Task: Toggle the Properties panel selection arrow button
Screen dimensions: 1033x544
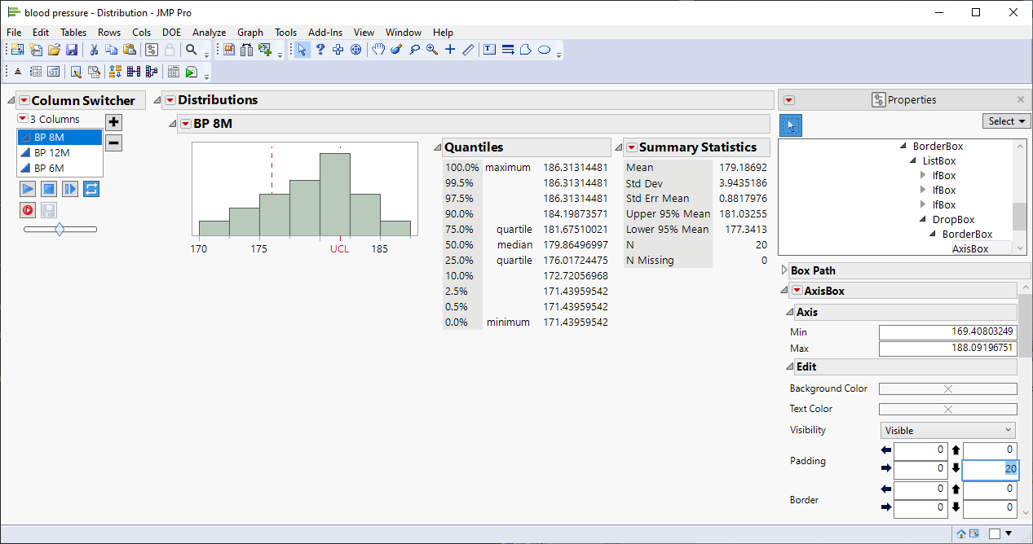Action: coord(791,125)
